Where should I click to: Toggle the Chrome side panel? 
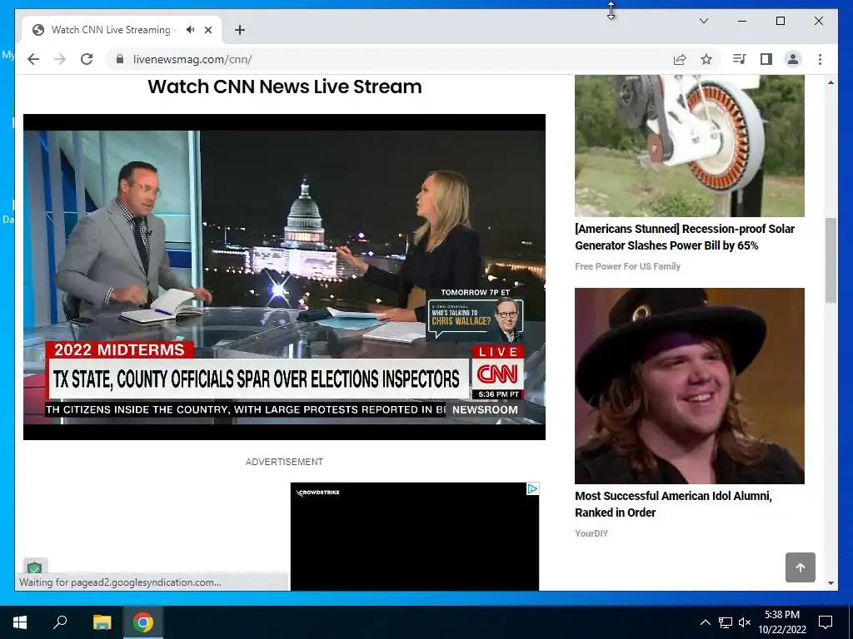click(x=766, y=59)
